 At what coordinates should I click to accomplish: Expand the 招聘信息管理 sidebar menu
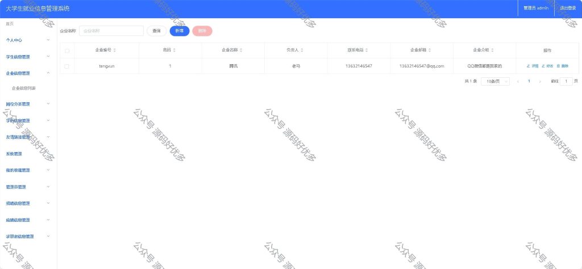point(28,203)
